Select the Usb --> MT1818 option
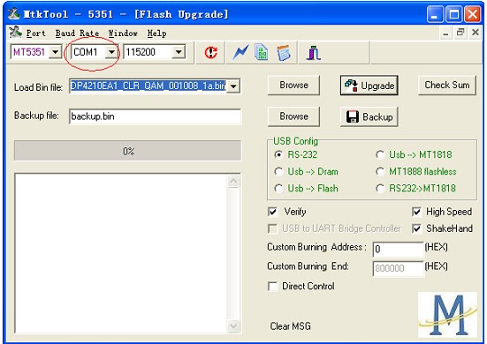The image size is (487, 344). (380, 154)
